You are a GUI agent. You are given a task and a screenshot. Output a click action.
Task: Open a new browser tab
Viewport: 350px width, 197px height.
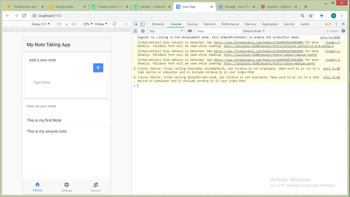306,7
